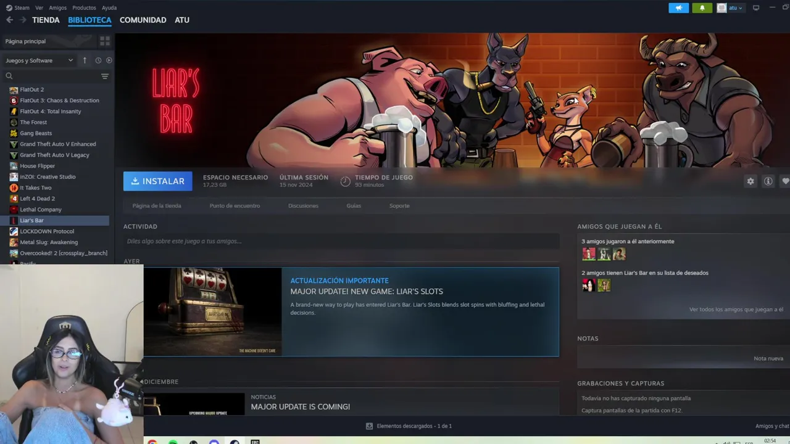The image size is (790, 444).
Task: Open Steam icon in Windows taskbar
Action: [235, 442]
